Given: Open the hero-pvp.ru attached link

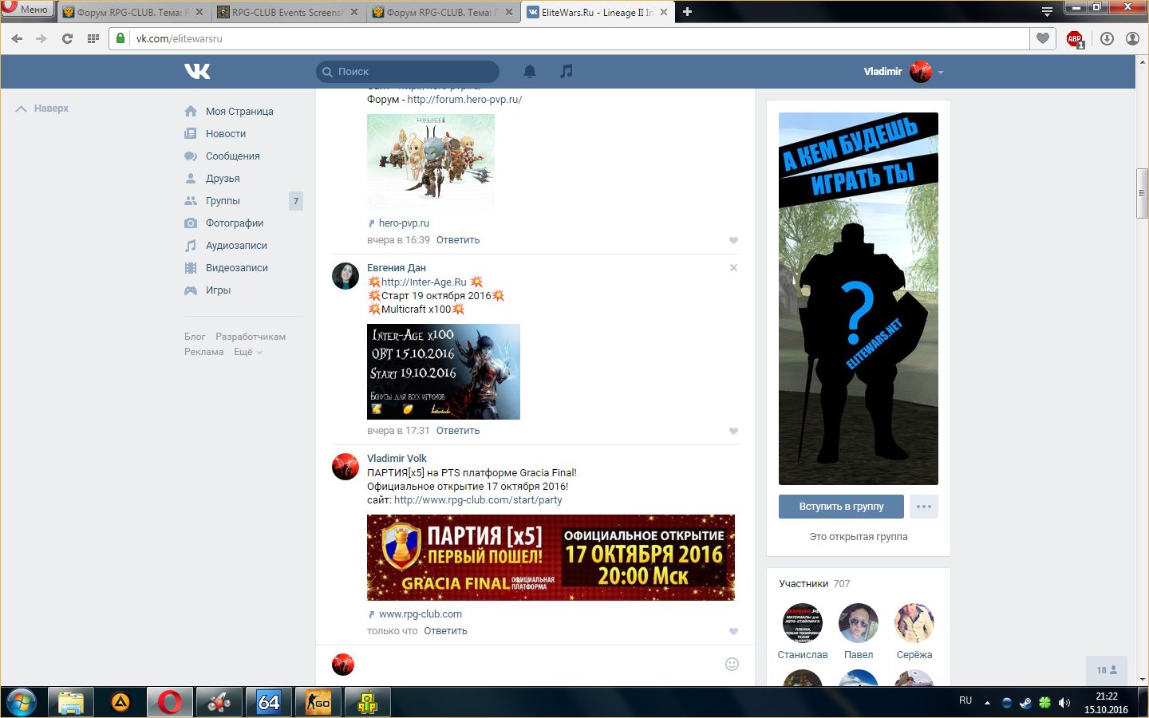Looking at the screenshot, I should (x=404, y=223).
